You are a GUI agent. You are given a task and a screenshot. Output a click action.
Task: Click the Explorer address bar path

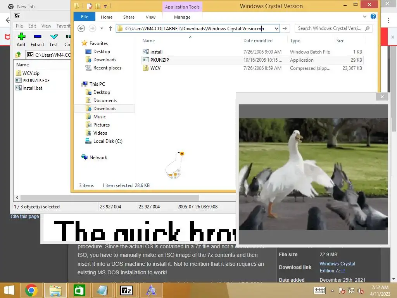(194, 28)
